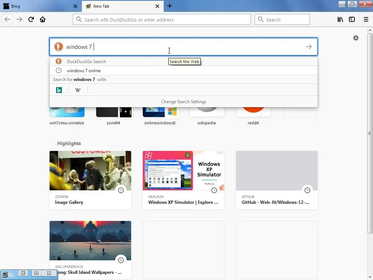Submit search with the arrow in search box
The height and width of the screenshot is (280, 373).
pos(309,47)
